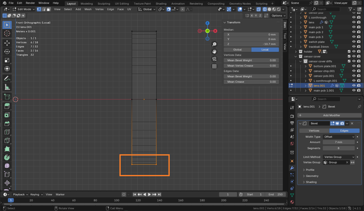Hide main pcb 1 with eye icon
The image size is (364, 211).
(354, 27)
